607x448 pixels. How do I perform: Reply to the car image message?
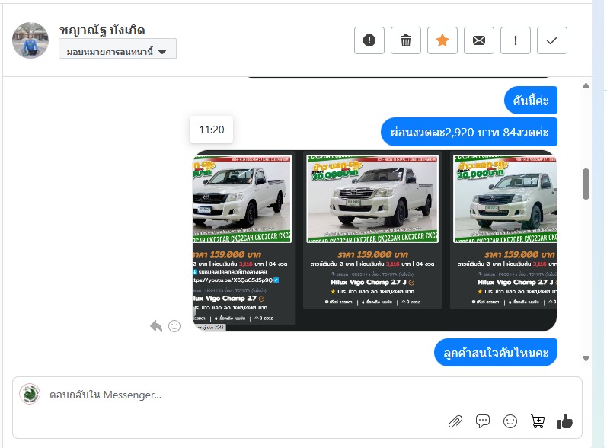pyautogui.click(x=156, y=326)
